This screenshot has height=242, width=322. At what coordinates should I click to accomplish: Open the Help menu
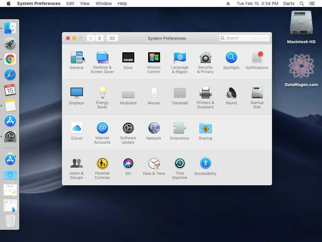click(x=122, y=3)
